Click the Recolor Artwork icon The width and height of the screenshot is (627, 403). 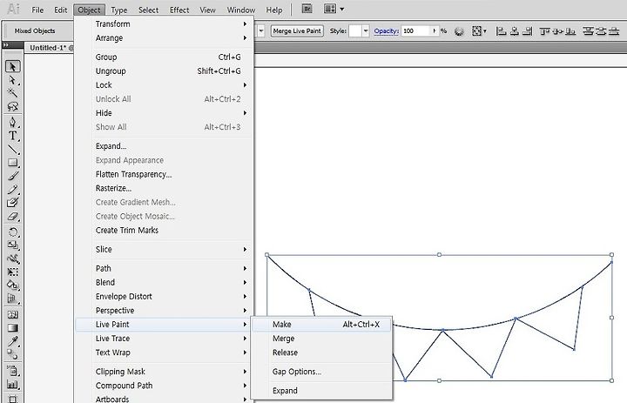click(x=459, y=31)
